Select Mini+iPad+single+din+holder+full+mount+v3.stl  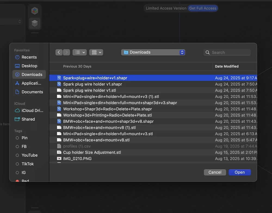coord(153,134)
